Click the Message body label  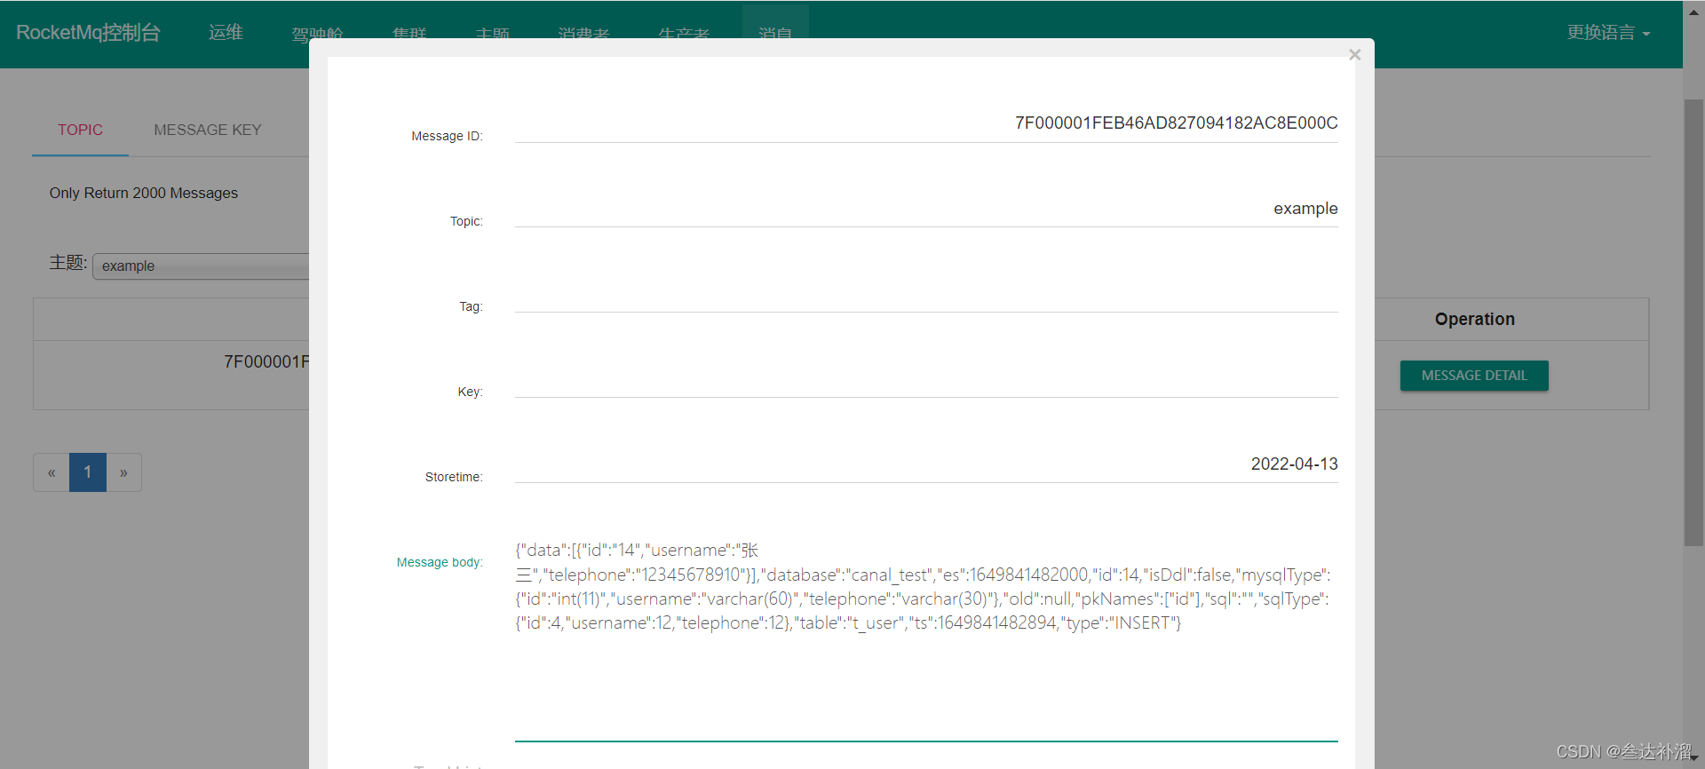[x=440, y=562]
